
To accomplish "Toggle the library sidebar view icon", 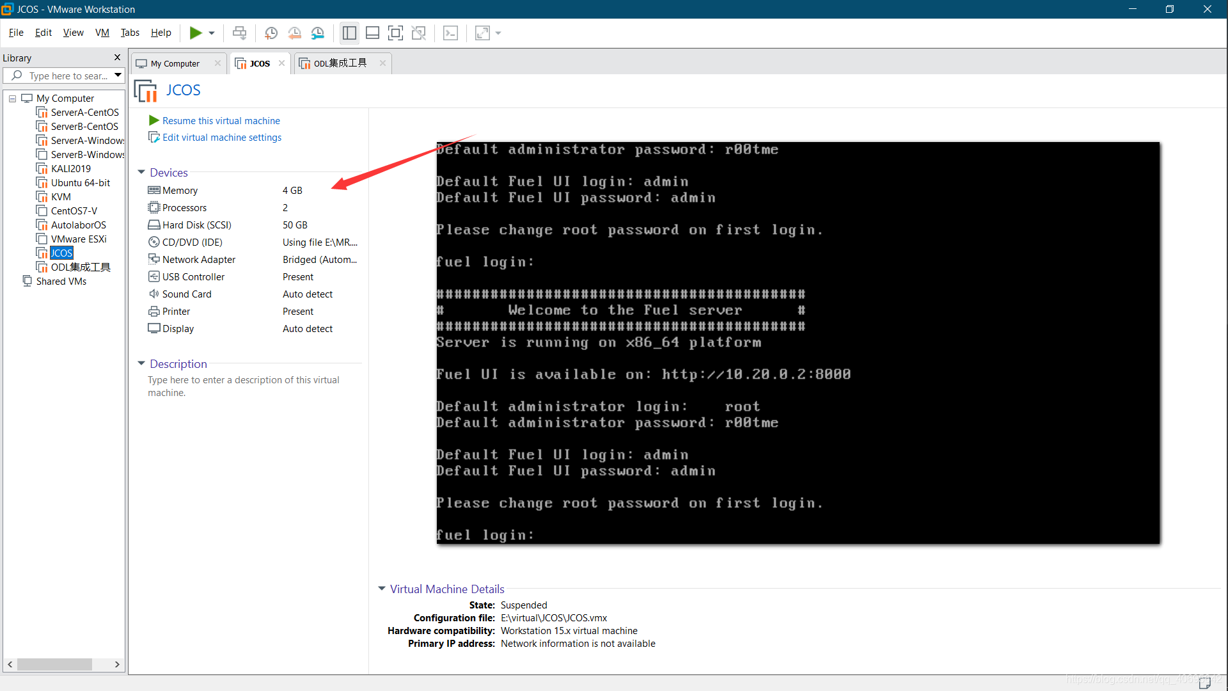I will click(x=349, y=33).
